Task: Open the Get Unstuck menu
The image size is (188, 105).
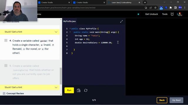Action: 152,14
